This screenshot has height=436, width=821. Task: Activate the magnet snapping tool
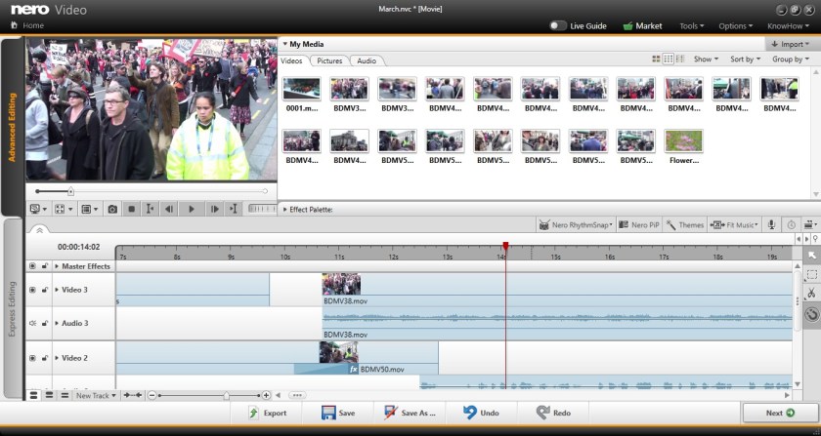tap(810, 315)
